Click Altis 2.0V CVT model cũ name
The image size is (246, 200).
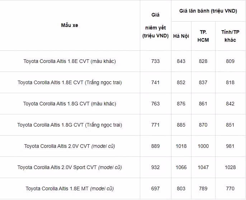click(70, 146)
